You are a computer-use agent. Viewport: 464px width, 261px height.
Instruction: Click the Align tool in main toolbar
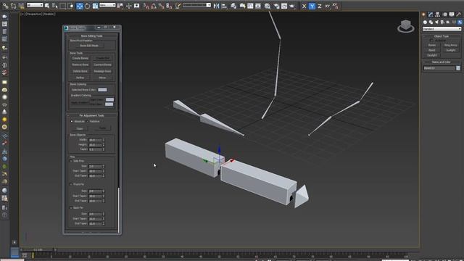(224, 6)
